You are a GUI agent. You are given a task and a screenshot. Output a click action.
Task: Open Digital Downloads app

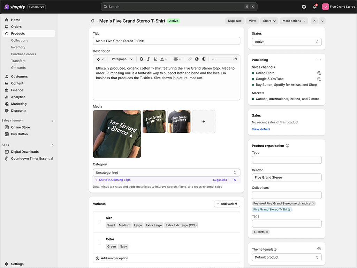(x=29, y=152)
